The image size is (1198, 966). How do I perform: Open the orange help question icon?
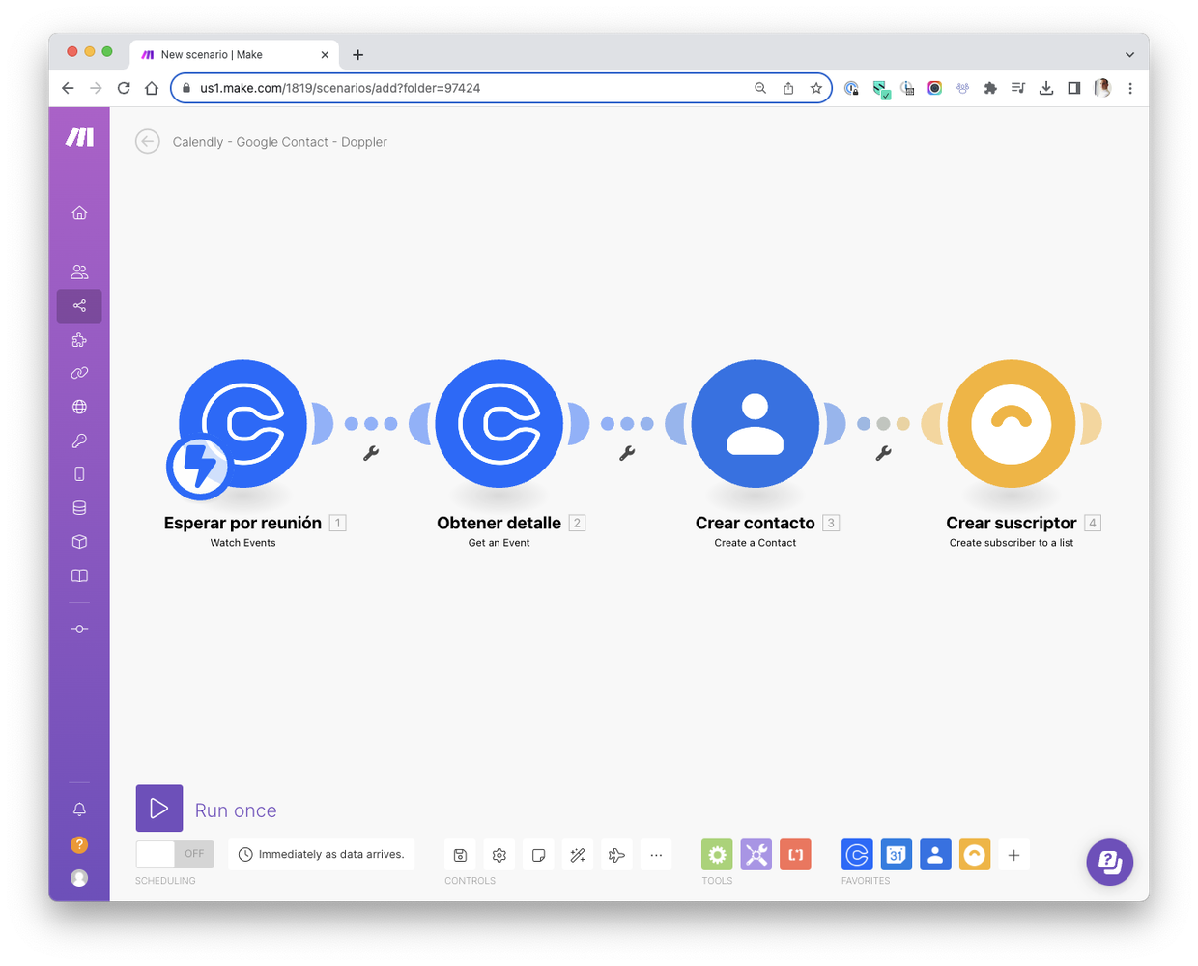pyautogui.click(x=79, y=844)
